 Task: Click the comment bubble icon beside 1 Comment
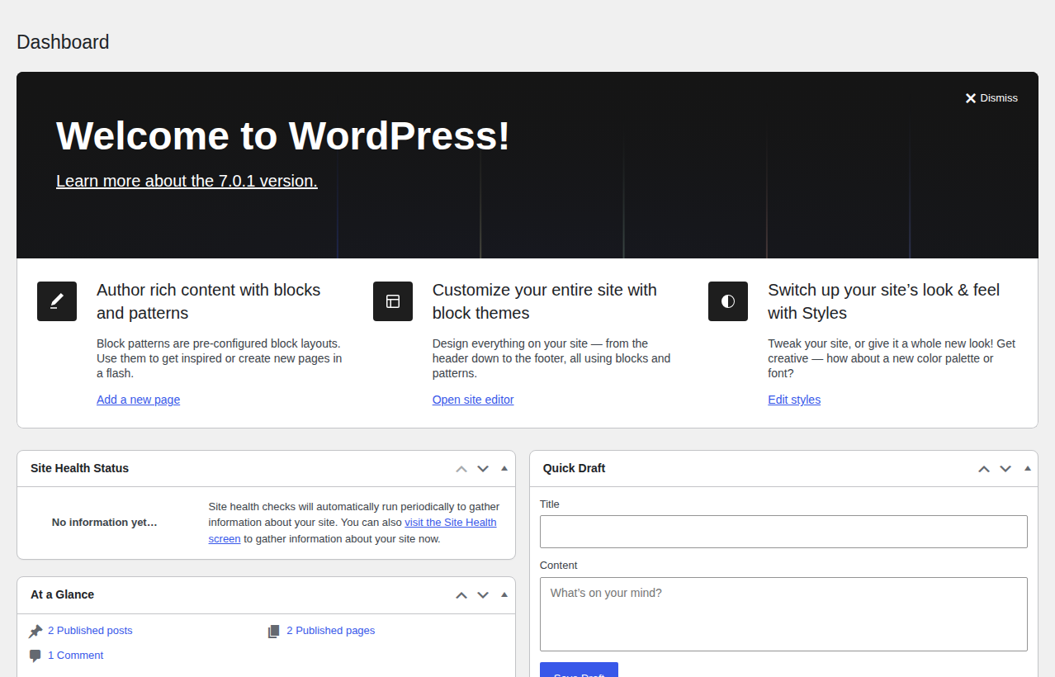pos(35,656)
